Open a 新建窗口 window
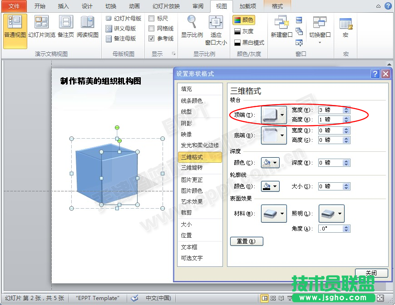The width and height of the screenshot is (395, 305). pyautogui.click(x=281, y=27)
